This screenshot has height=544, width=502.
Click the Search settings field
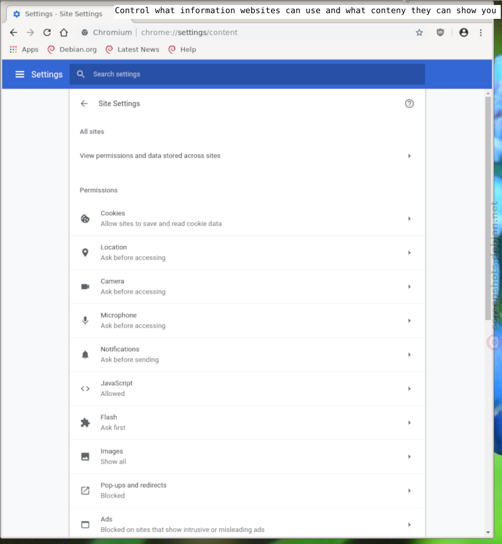tap(247, 74)
